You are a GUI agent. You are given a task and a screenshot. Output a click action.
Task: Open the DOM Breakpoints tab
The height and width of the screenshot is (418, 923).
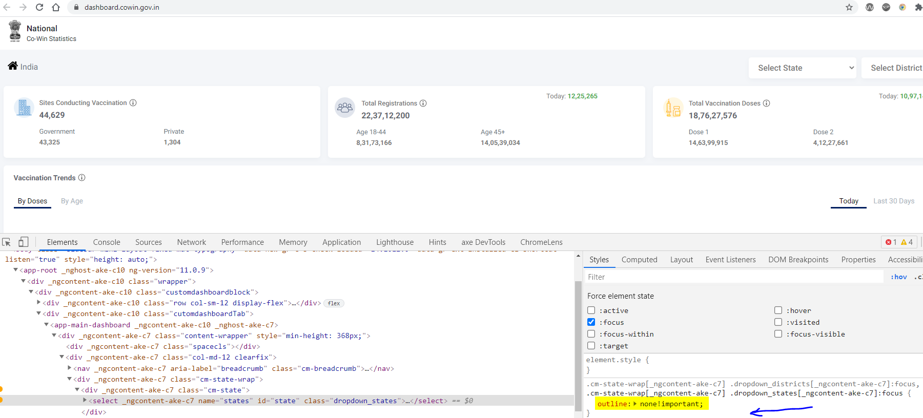[798, 260]
